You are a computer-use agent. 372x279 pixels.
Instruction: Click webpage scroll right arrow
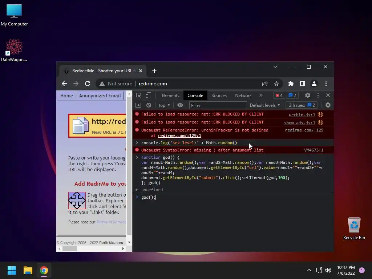tap(123, 248)
